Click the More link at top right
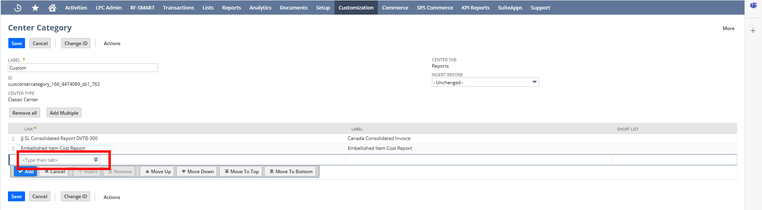Image resolution: width=762 pixels, height=210 pixels. point(728,28)
